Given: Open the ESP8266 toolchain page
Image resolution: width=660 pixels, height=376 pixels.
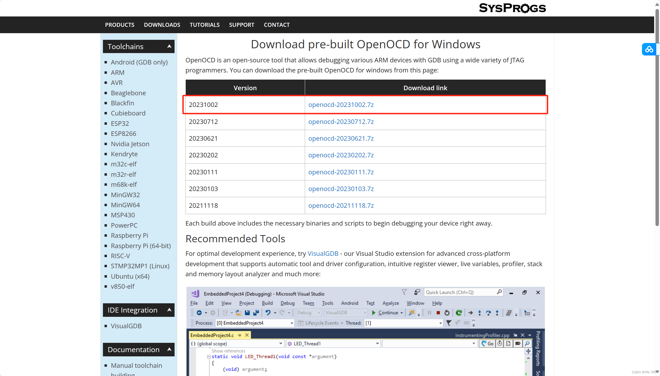Looking at the screenshot, I should tap(124, 133).
